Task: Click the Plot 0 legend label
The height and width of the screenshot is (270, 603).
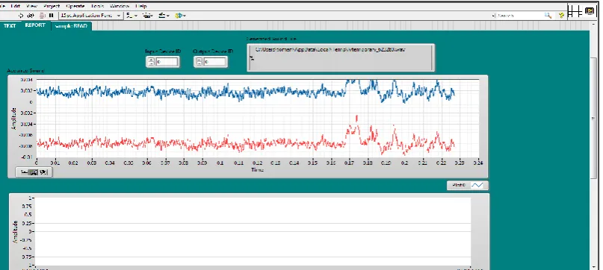Action: coord(459,186)
